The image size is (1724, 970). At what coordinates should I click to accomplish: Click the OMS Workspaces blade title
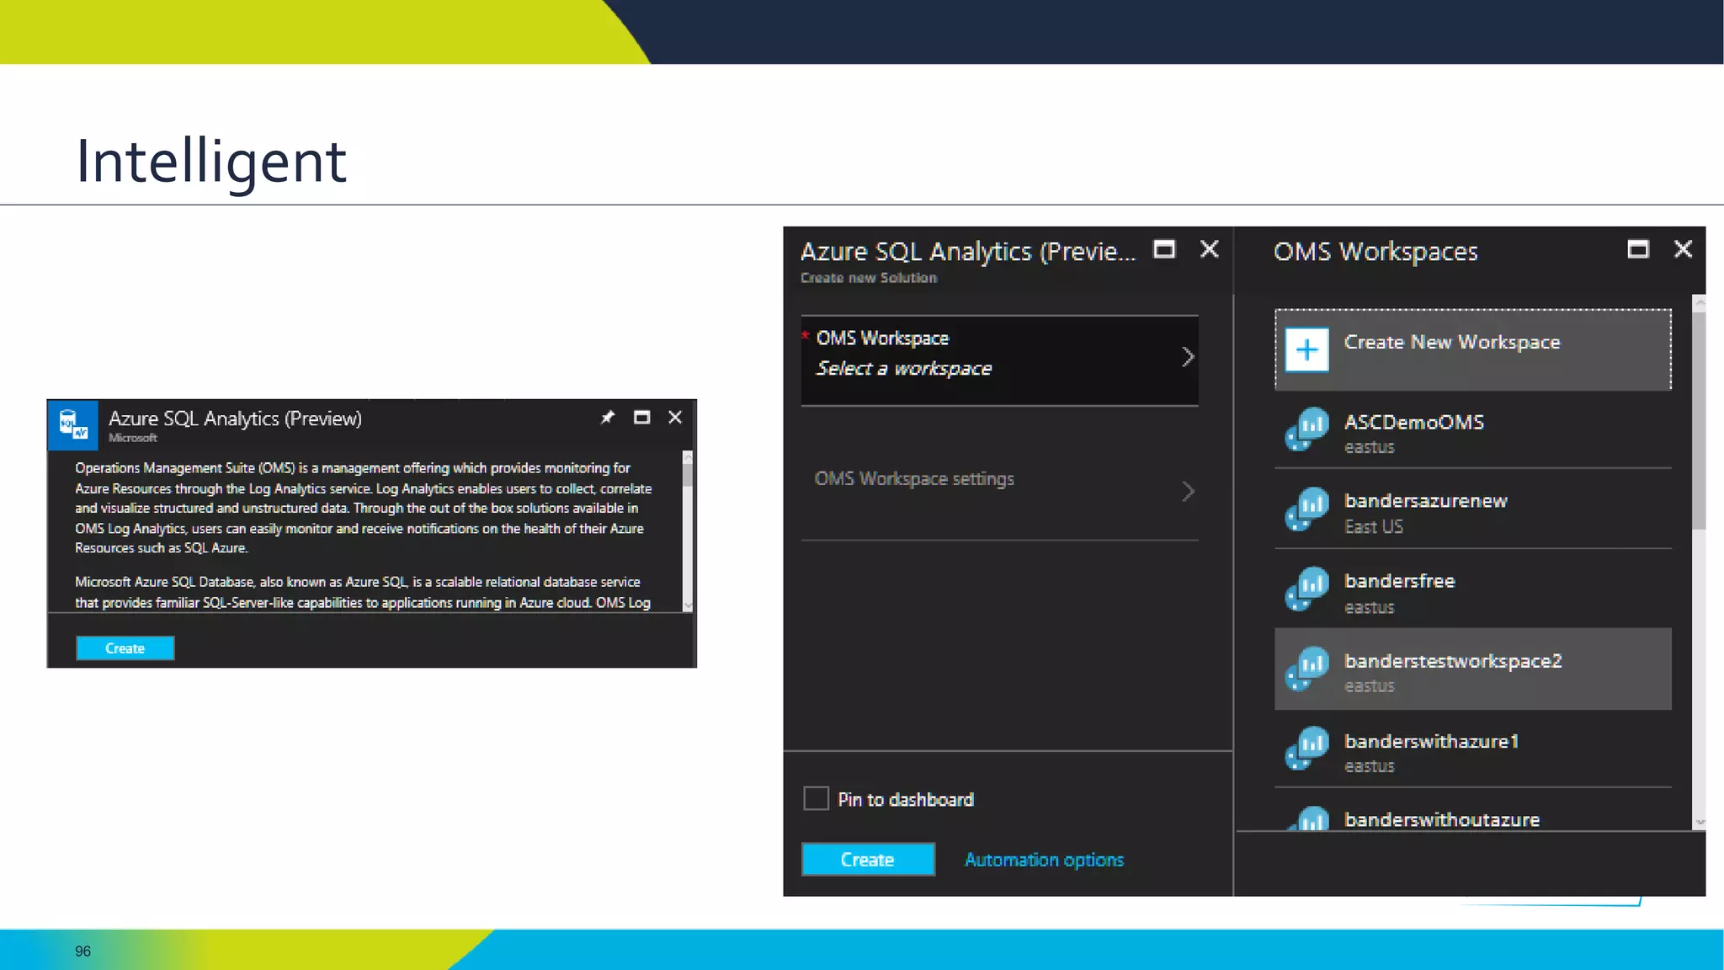[1375, 251]
